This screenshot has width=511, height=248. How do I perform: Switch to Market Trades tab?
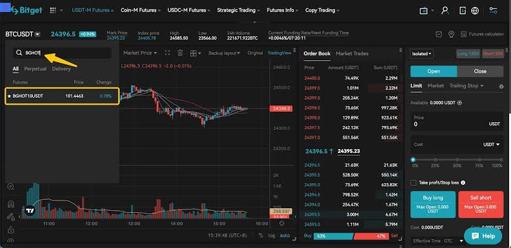352,53
